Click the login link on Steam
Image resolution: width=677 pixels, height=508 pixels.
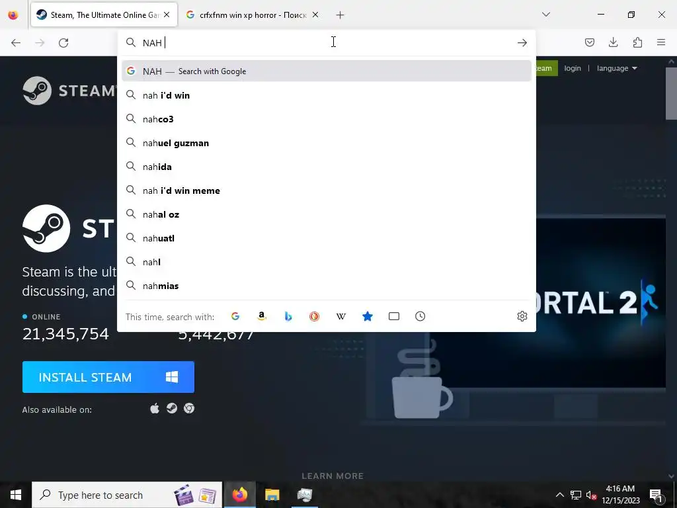(x=573, y=68)
